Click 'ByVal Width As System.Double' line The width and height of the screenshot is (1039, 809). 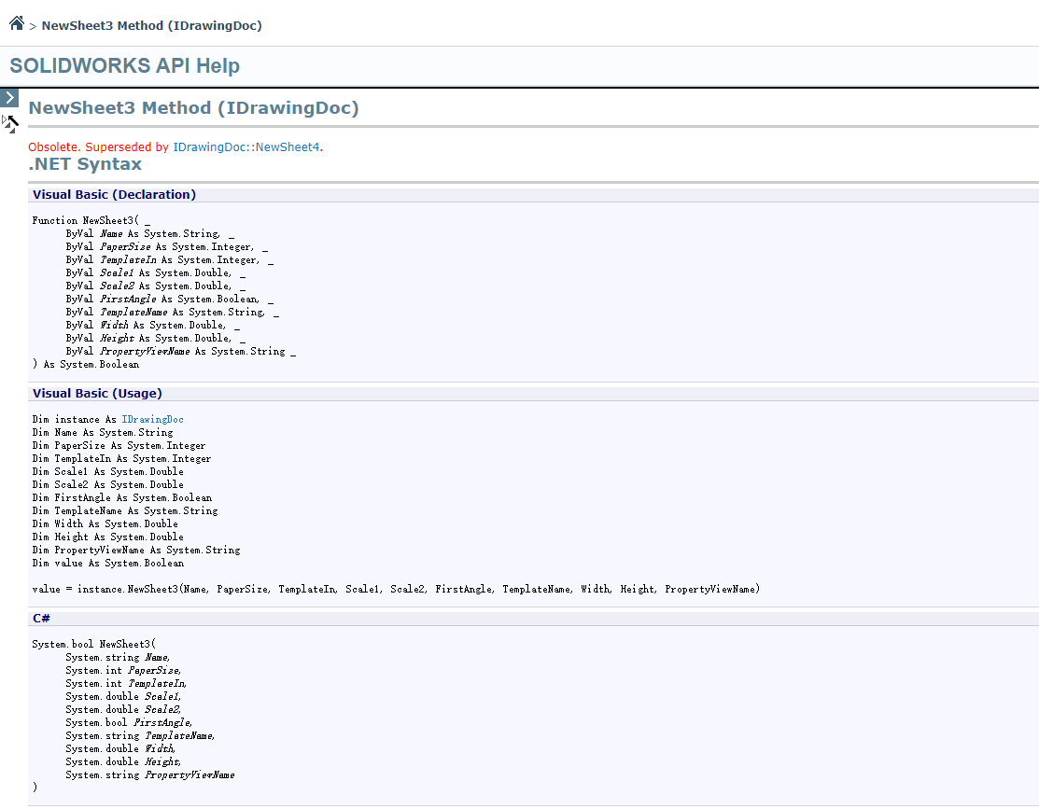pyautogui.click(x=152, y=326)
